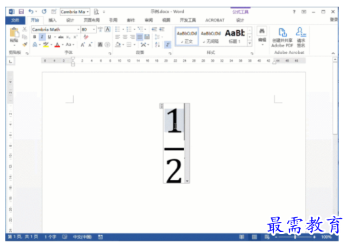Expand the styles gallery with the More arrow

tap(249, 43)
